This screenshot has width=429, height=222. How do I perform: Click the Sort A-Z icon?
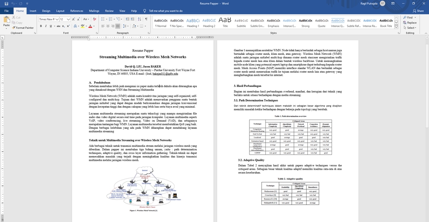[139, 19]
